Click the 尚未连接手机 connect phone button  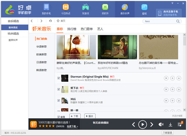point(169,13)
